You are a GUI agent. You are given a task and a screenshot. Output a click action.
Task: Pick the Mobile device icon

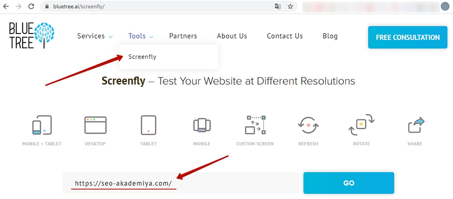(202, 126)
